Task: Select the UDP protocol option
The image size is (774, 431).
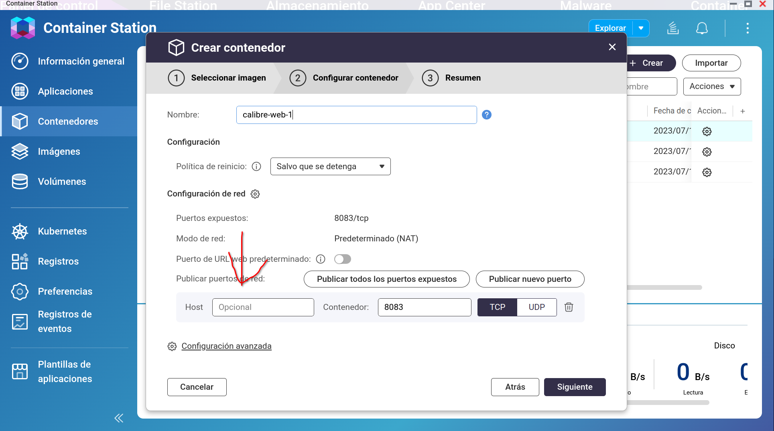Action: coord(536,307)
